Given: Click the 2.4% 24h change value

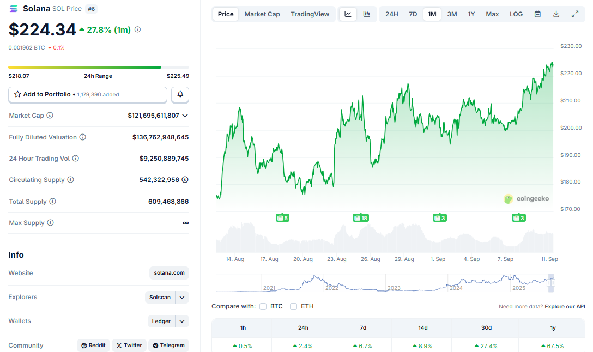Looking at the screenshot, I should click(x=303, y=346).
